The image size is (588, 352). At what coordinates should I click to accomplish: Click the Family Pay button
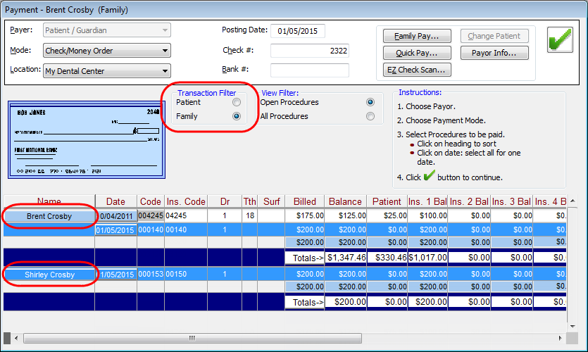point(417,36)
